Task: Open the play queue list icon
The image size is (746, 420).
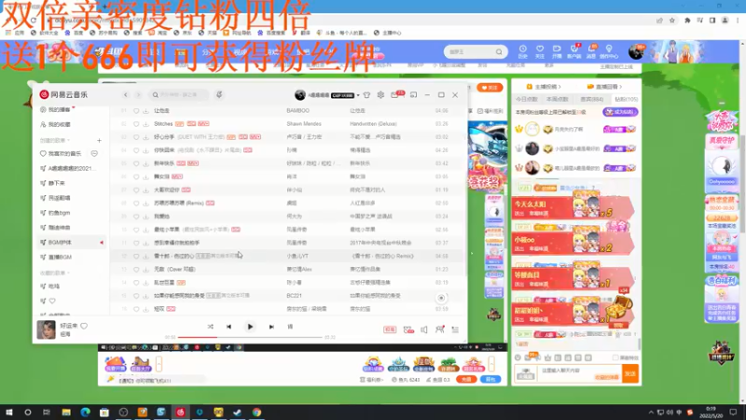Action: click(455, 329)
